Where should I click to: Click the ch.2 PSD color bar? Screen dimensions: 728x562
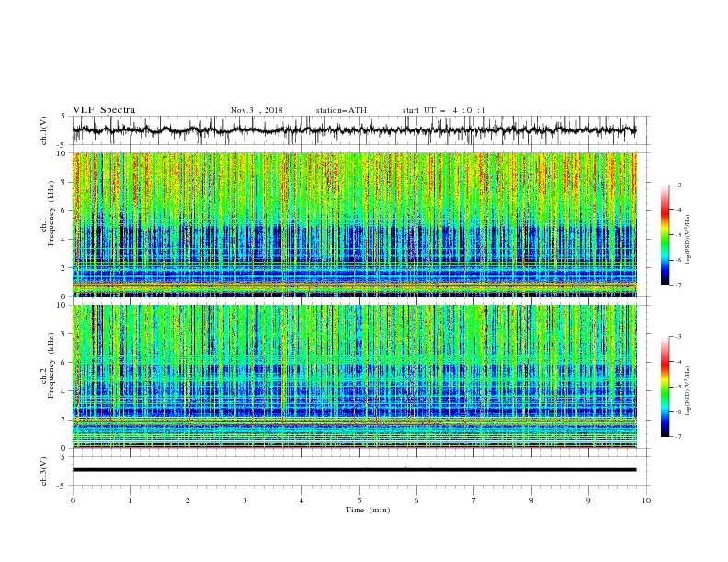point(665,387)
